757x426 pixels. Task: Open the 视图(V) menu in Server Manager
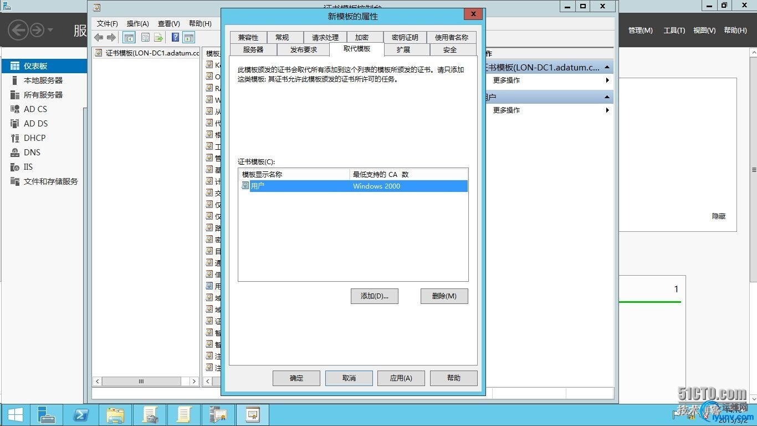click(x=704, y=31)
